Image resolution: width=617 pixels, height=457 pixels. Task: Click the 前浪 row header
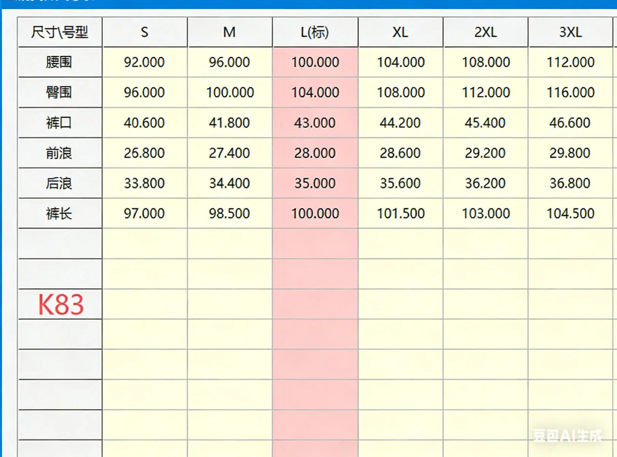tap(60, 153)
